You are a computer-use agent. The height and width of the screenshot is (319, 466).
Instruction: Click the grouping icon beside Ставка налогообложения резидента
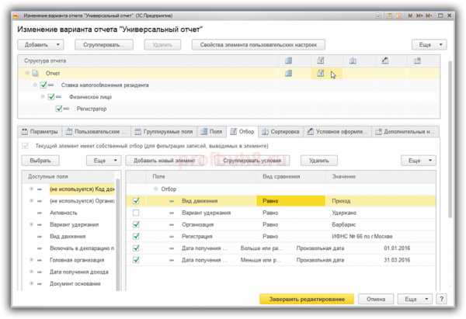(x=50, y=85)
